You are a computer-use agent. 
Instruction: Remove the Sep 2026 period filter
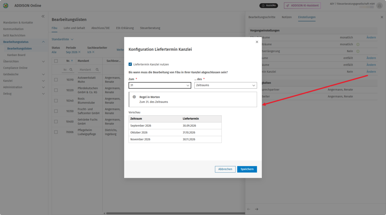79,52
